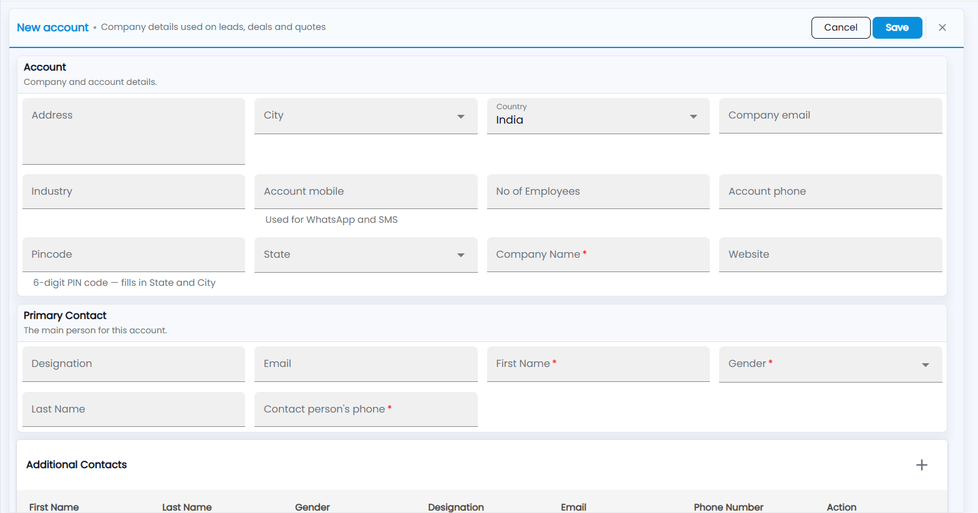Click the No of Employees field
The height and width of the screenshot is (513, 978).
point(598,192)
